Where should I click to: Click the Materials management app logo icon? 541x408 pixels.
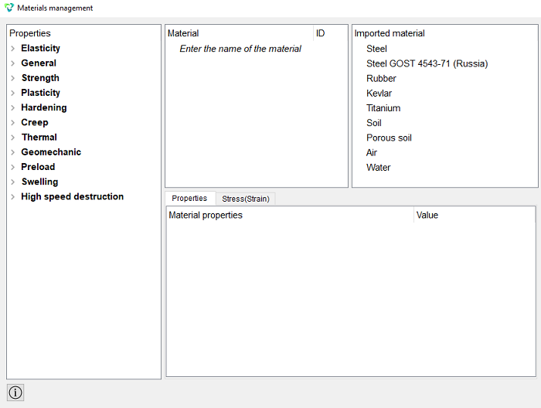pyautogui.click(x=9, y=8)
